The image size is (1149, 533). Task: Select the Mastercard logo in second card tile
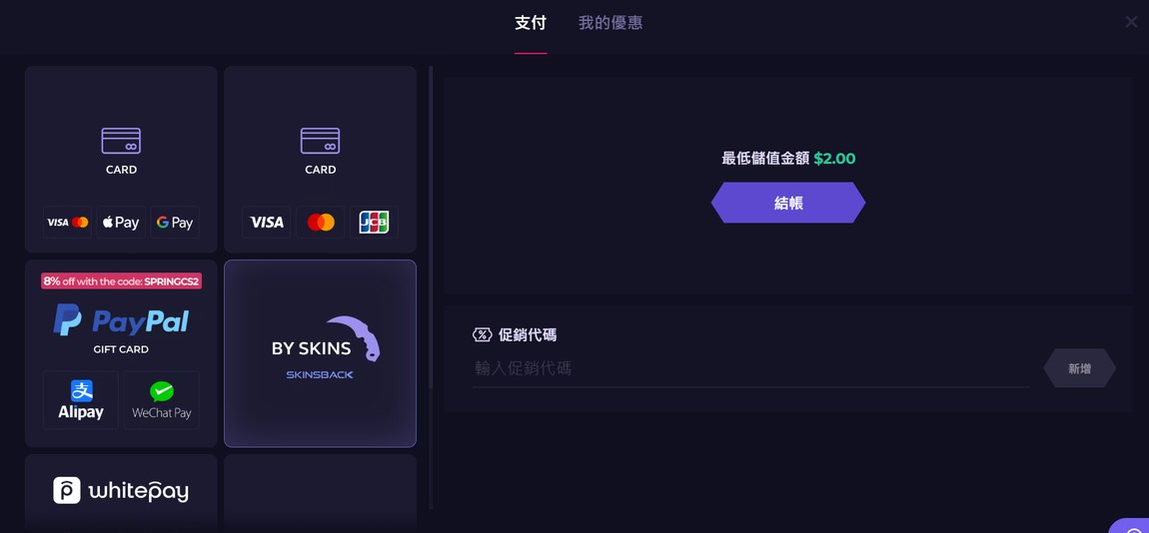(321, 222)
